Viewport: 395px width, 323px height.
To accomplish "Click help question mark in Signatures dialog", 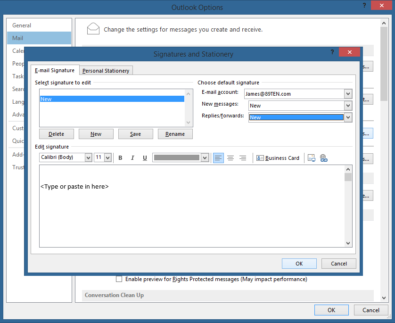I will [332, 52].
